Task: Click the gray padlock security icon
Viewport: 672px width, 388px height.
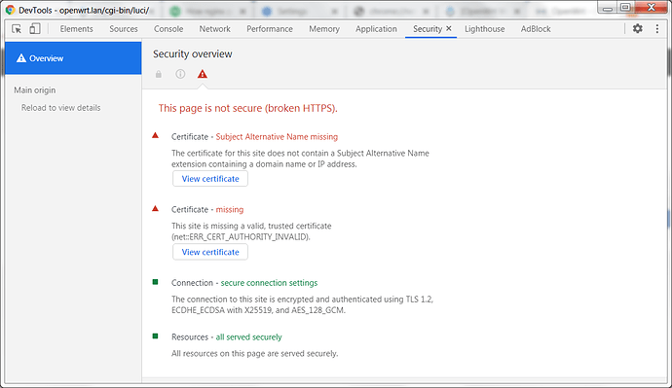Action: 159,74
